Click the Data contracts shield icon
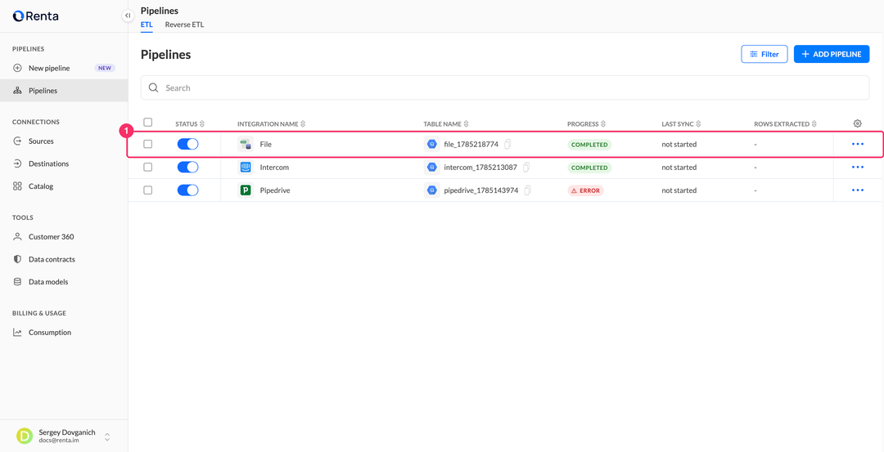The image size is (884, 452). (17, 259)
